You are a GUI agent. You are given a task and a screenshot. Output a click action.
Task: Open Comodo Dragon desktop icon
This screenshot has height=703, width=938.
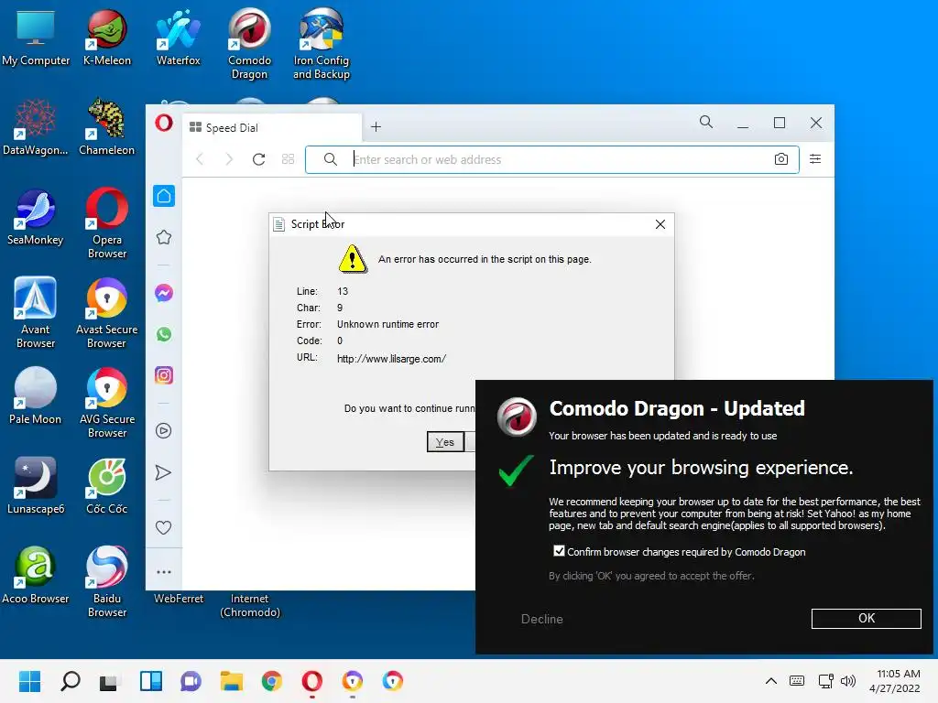click(249, 44)
